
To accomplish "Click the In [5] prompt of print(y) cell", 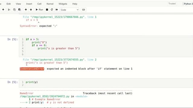I will tap(13, 82).
